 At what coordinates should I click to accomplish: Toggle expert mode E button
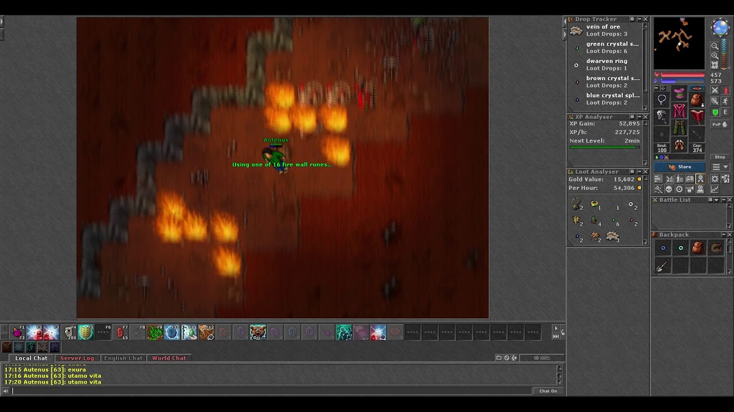725,112
